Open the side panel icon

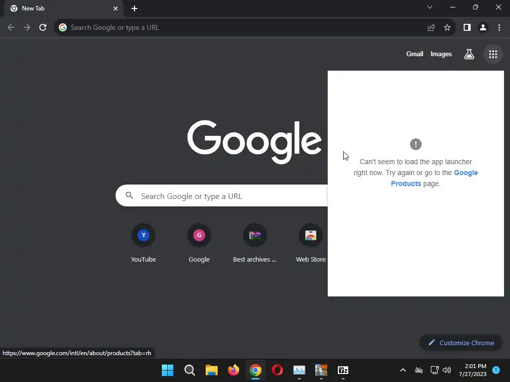(467, 28)
